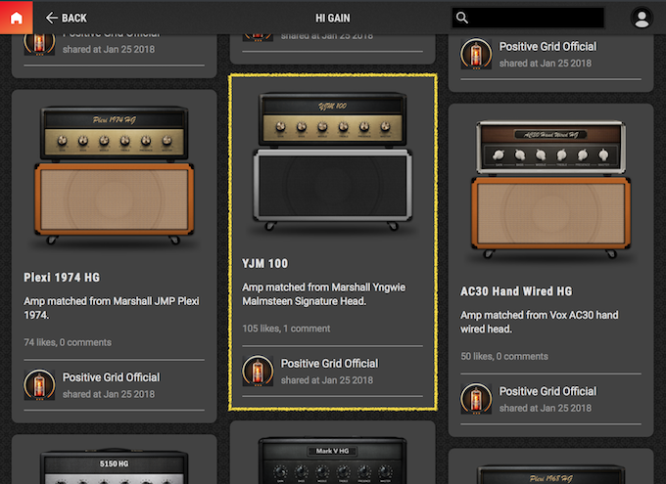Open the user profile icon
The height and width of the screenshot is (484, 666).
pyautogui.click(x=642, y=19)
